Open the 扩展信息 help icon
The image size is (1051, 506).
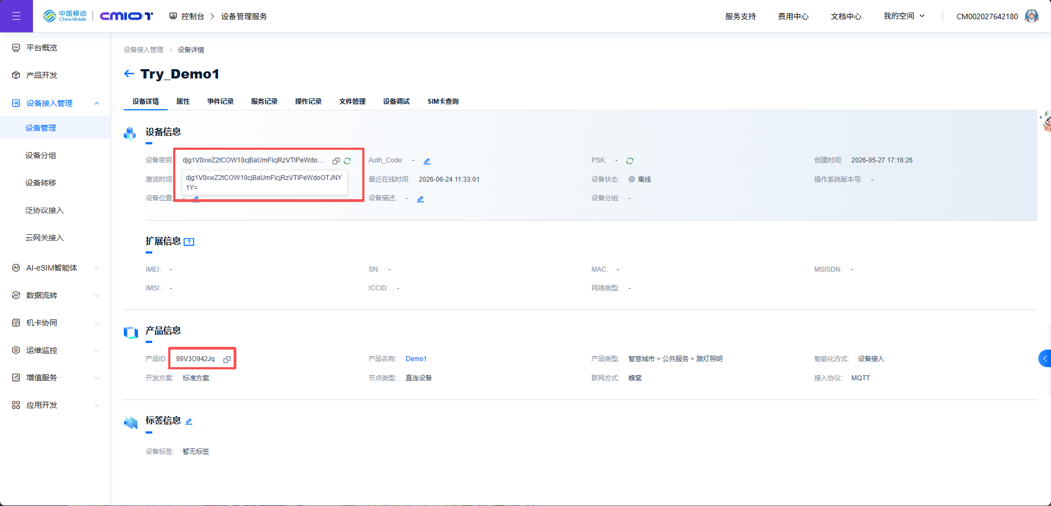click(x=189, y=242)
